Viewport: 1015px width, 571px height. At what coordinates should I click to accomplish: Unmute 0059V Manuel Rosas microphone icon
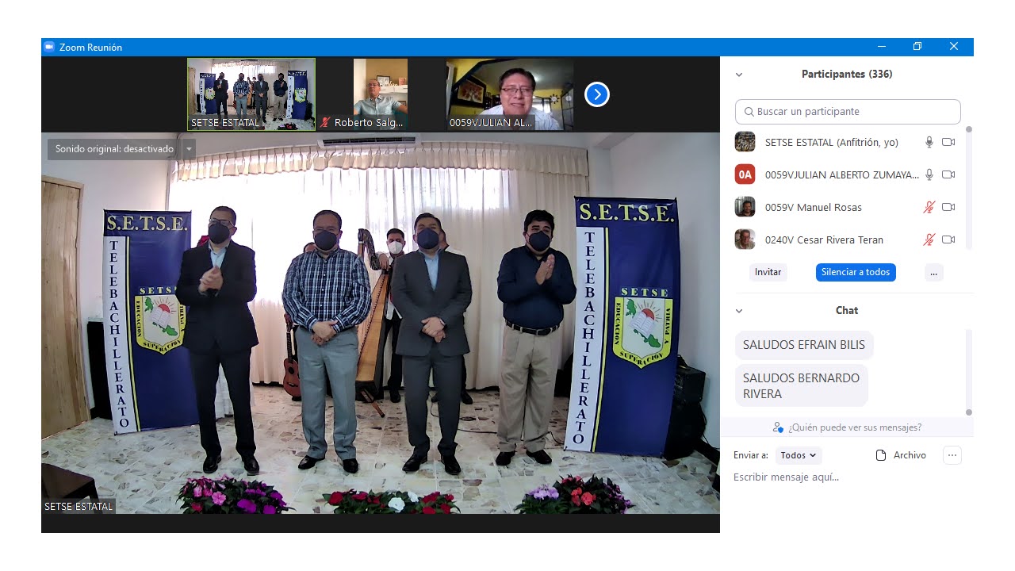[929, 207]
